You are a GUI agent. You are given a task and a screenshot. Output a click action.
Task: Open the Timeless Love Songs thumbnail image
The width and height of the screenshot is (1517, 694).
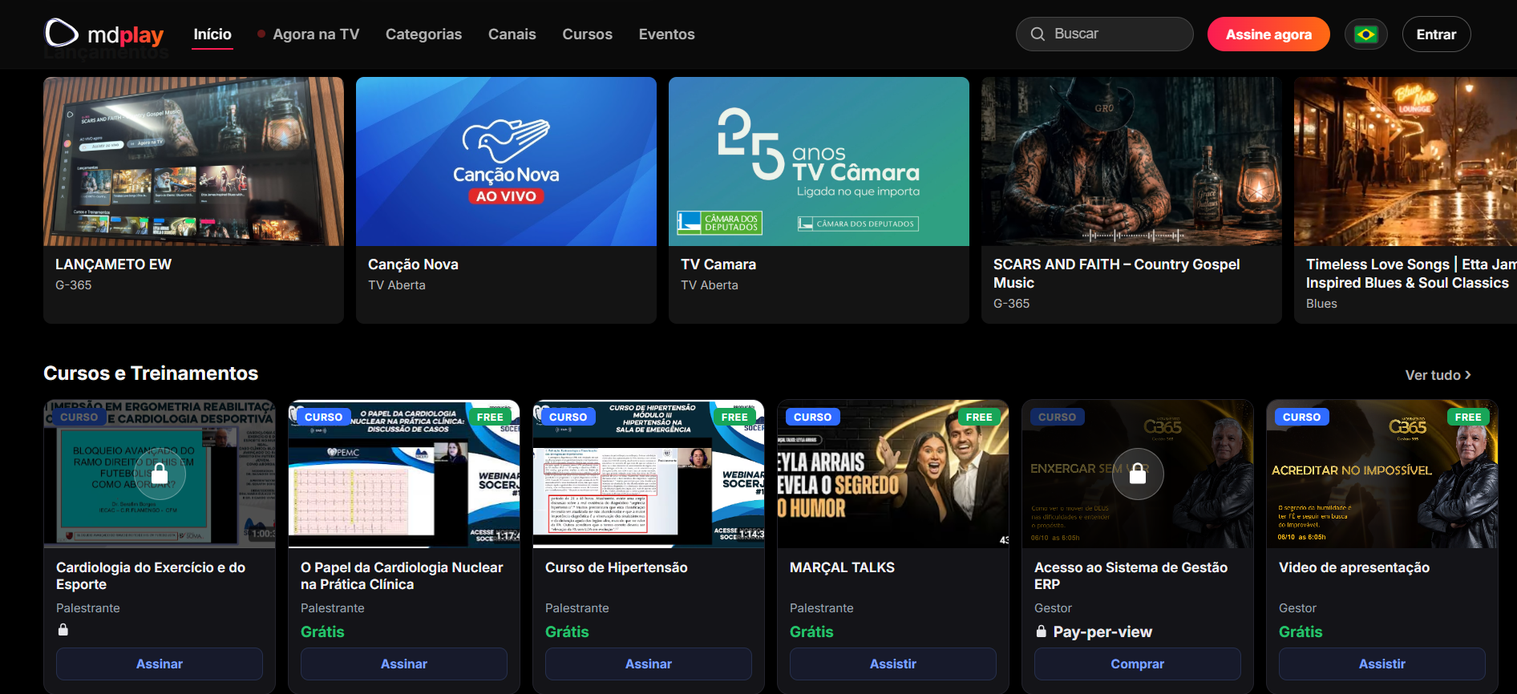[1406, 161]
